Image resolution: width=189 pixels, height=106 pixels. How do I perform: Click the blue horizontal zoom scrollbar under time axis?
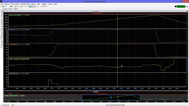point(112,90)
